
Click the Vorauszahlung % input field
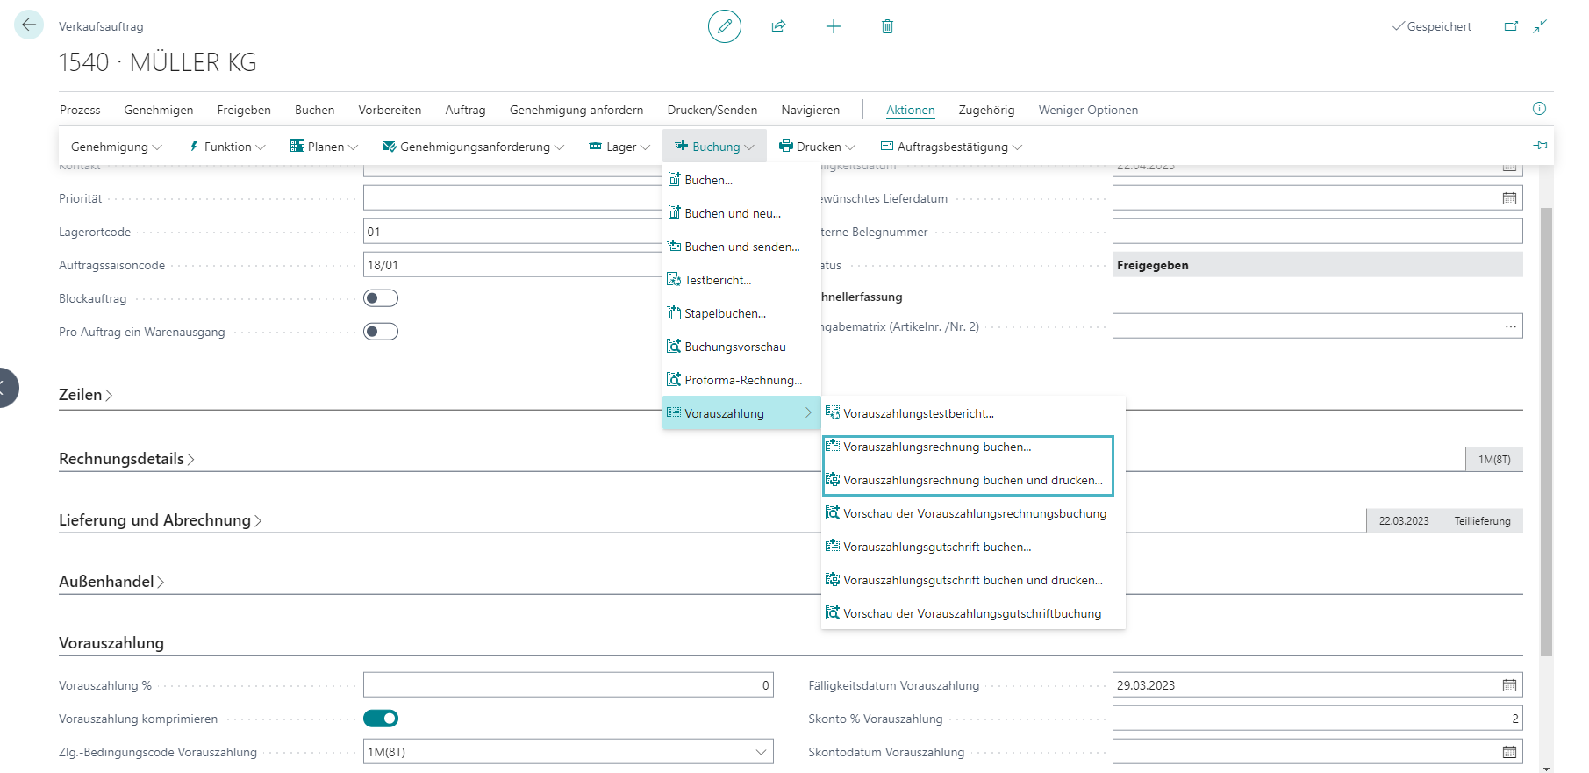coord(568,685)
